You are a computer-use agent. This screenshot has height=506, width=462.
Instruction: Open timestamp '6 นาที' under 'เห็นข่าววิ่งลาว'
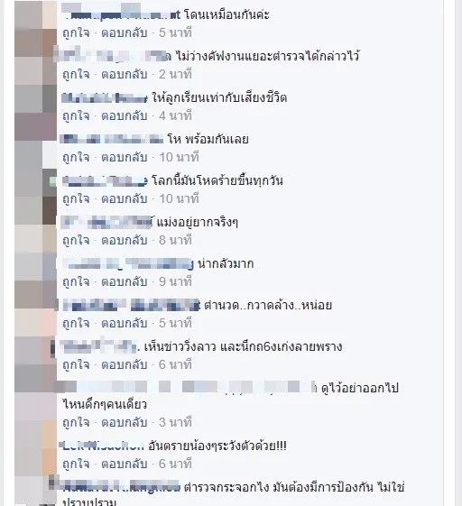coord(175,364)
